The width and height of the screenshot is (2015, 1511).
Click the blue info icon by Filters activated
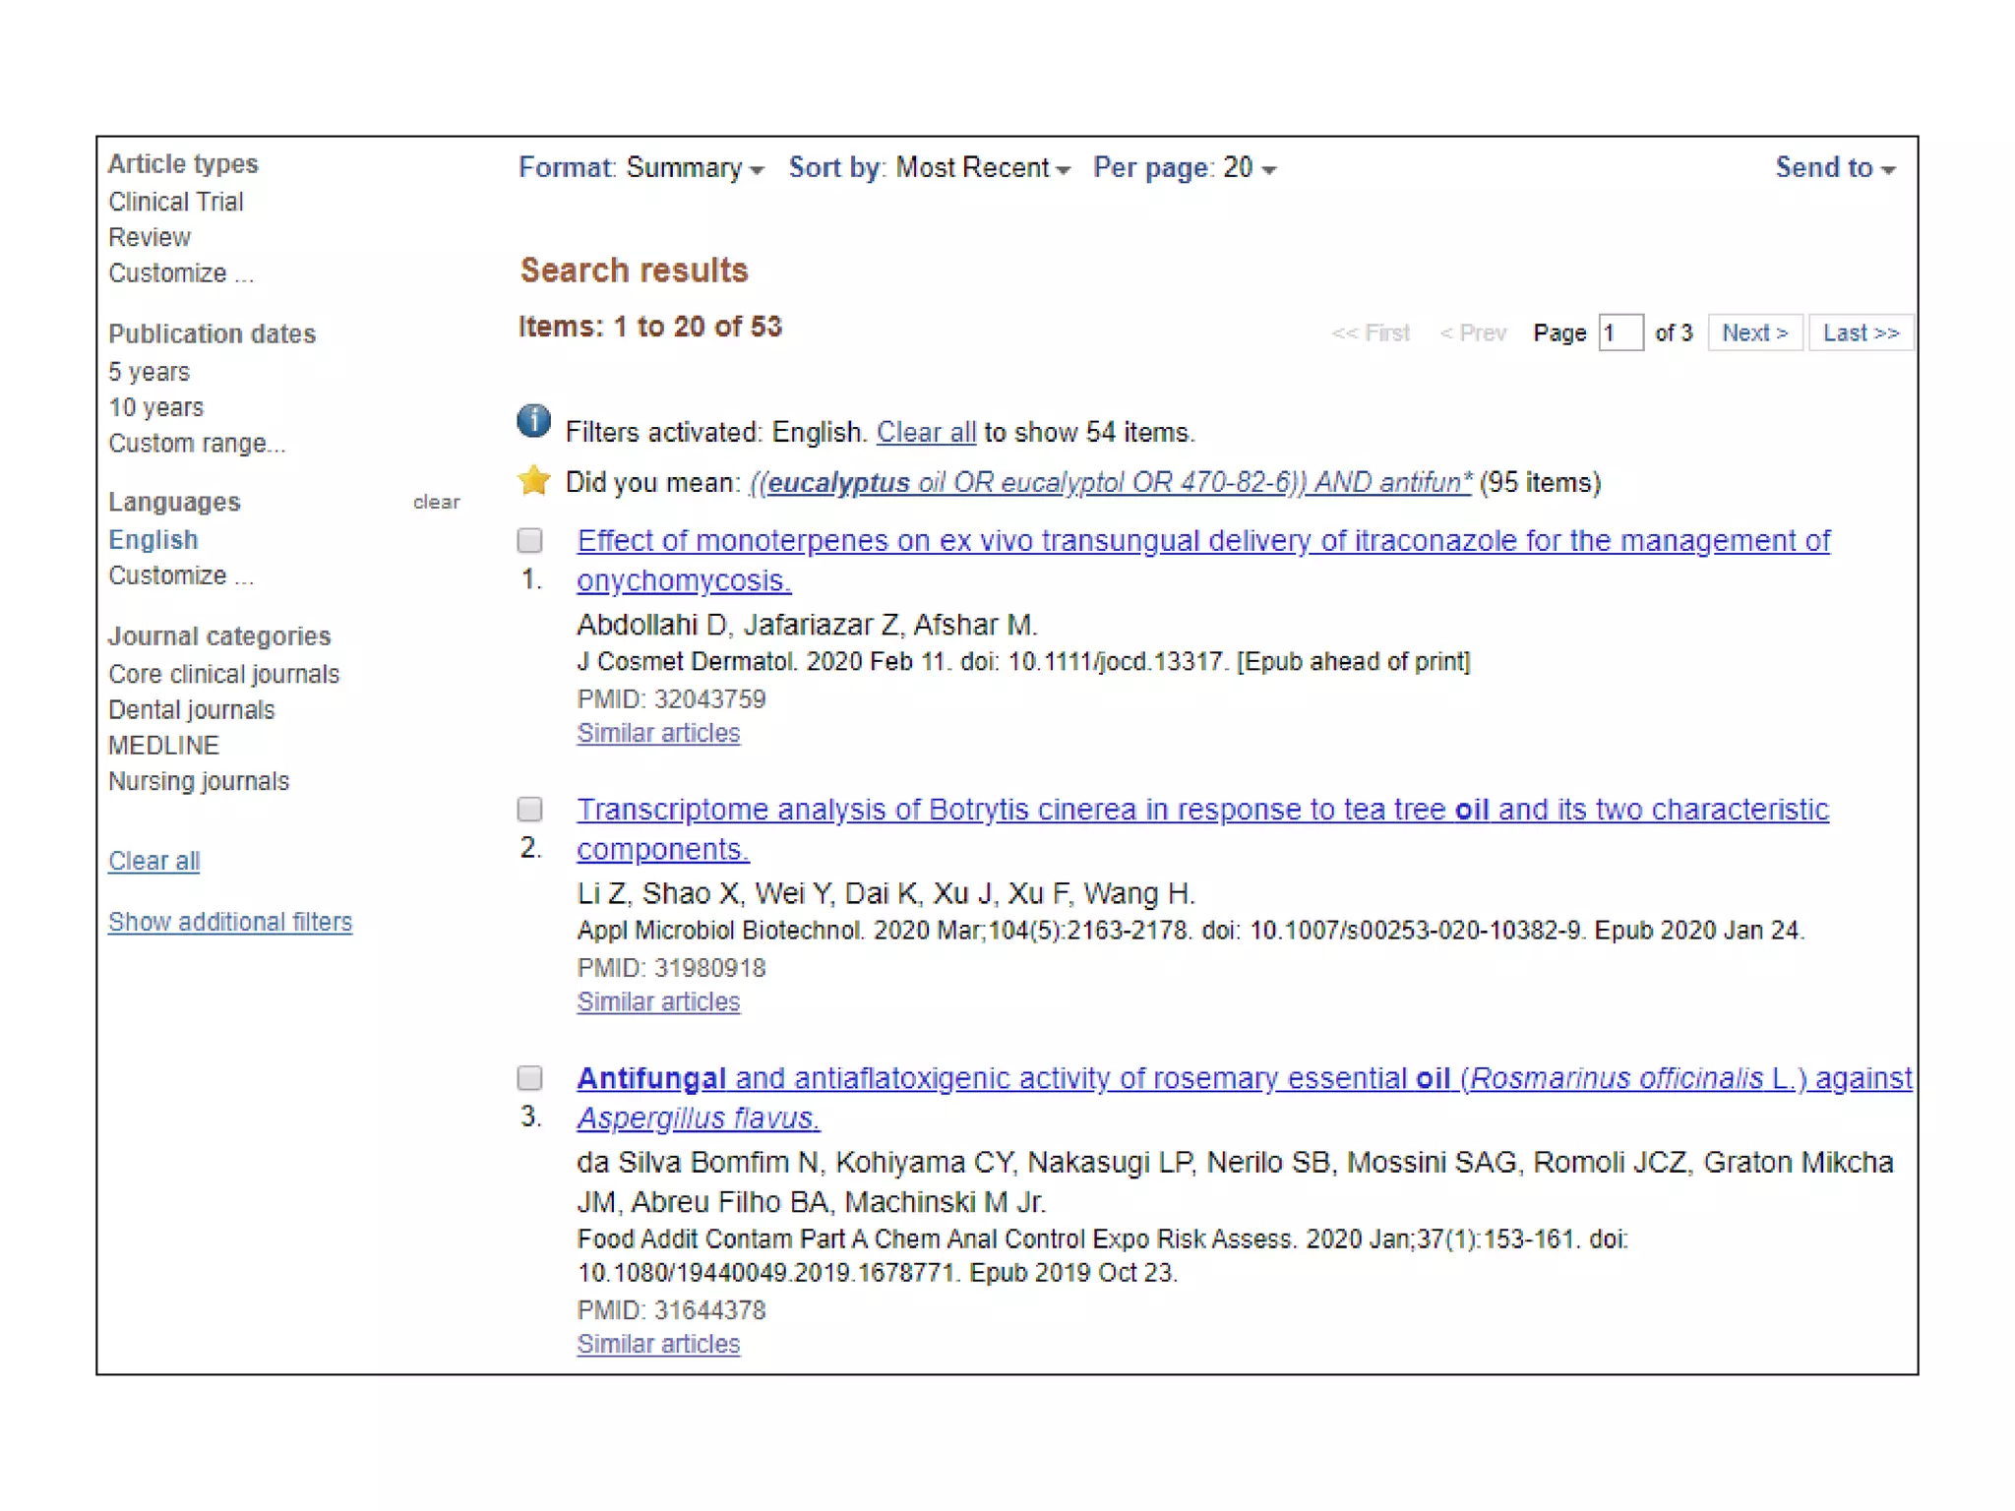coord(533,421)
